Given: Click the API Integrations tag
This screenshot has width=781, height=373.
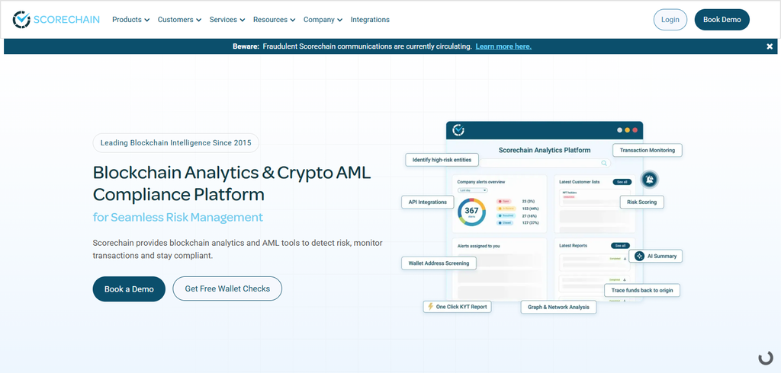Looking at the screenshot, I should click(427, 202).
